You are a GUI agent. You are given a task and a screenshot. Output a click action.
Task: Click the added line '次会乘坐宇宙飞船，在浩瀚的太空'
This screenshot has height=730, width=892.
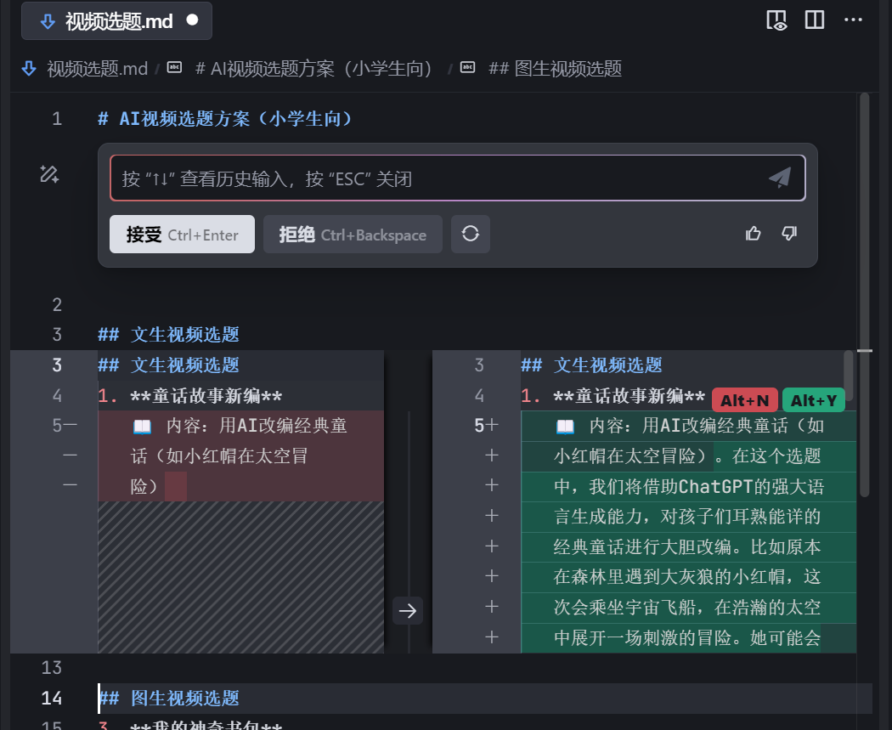point(687,607)
